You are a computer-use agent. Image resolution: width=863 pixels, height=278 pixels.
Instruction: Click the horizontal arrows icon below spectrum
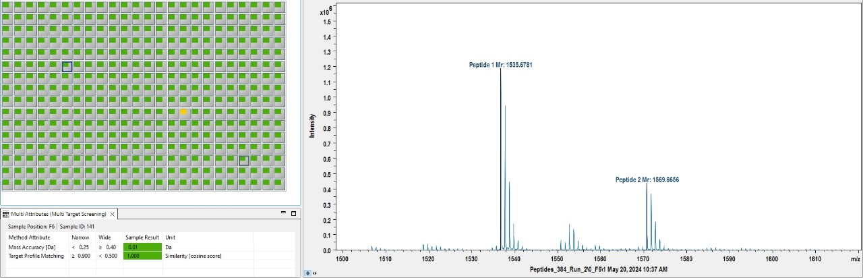point(315,273)
